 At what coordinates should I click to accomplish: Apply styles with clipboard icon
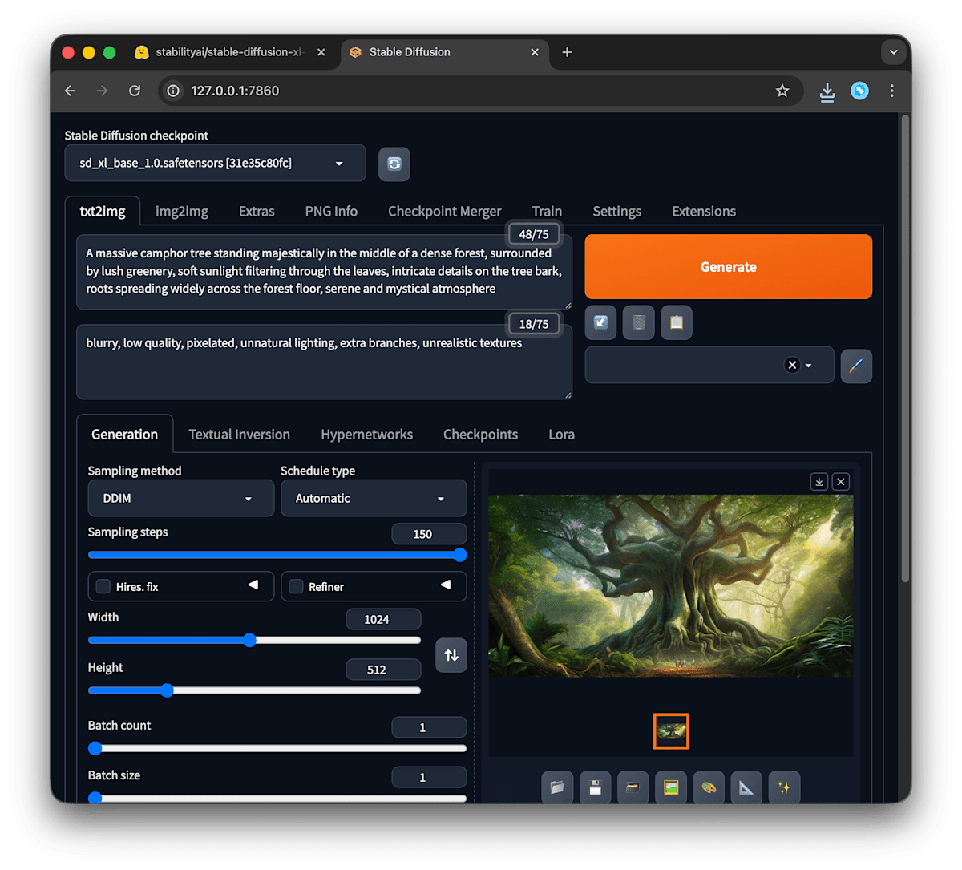coord(676,322)
